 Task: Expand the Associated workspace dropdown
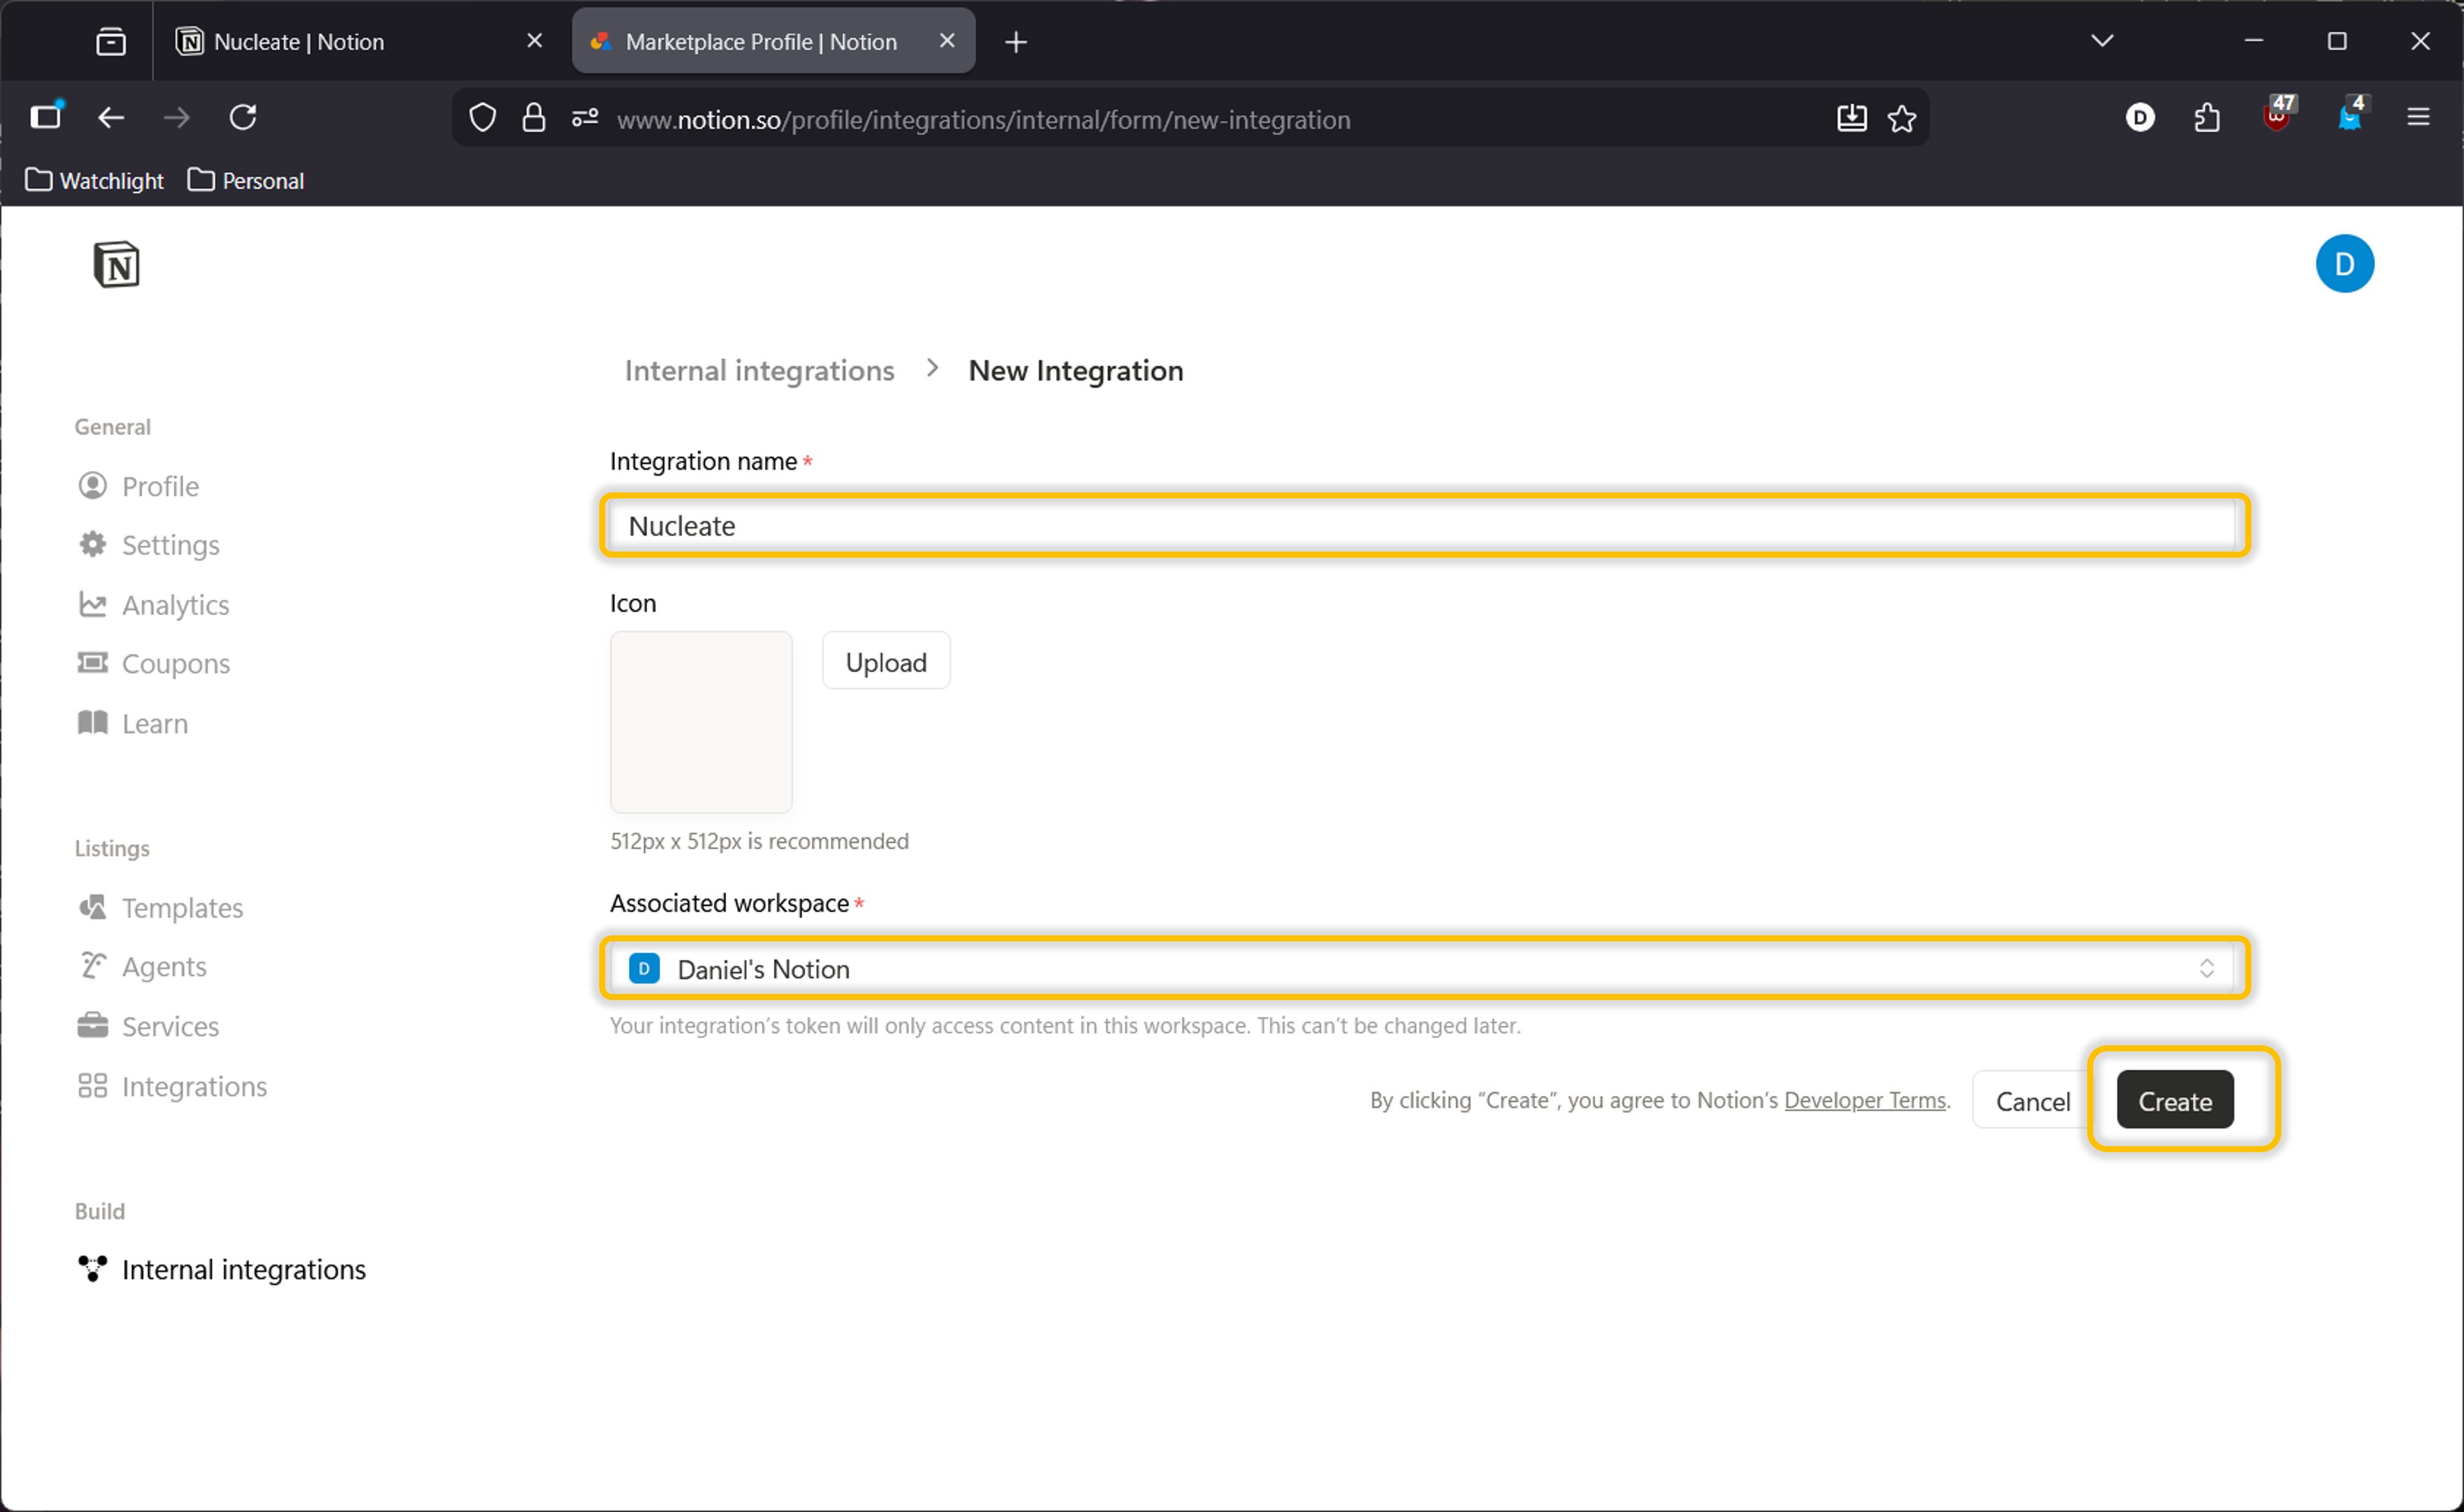click(1424, 968)
